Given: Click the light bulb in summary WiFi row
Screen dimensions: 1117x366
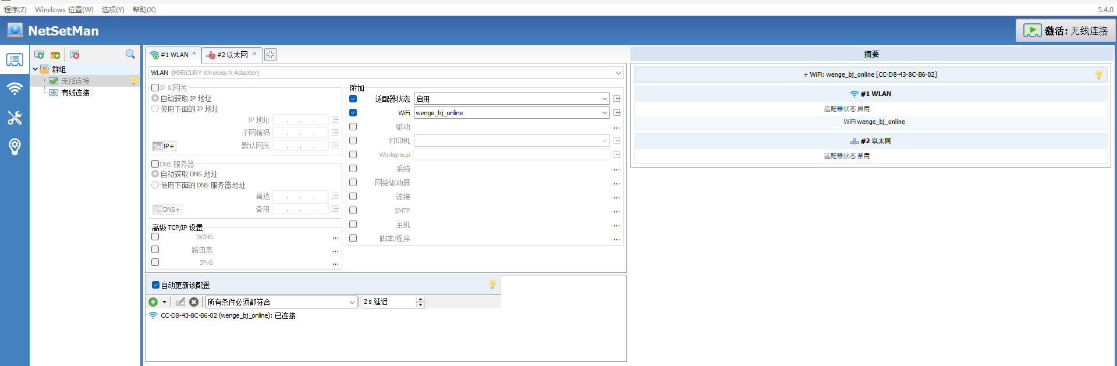Looking at the screenshot, I should coord(1099,74).
